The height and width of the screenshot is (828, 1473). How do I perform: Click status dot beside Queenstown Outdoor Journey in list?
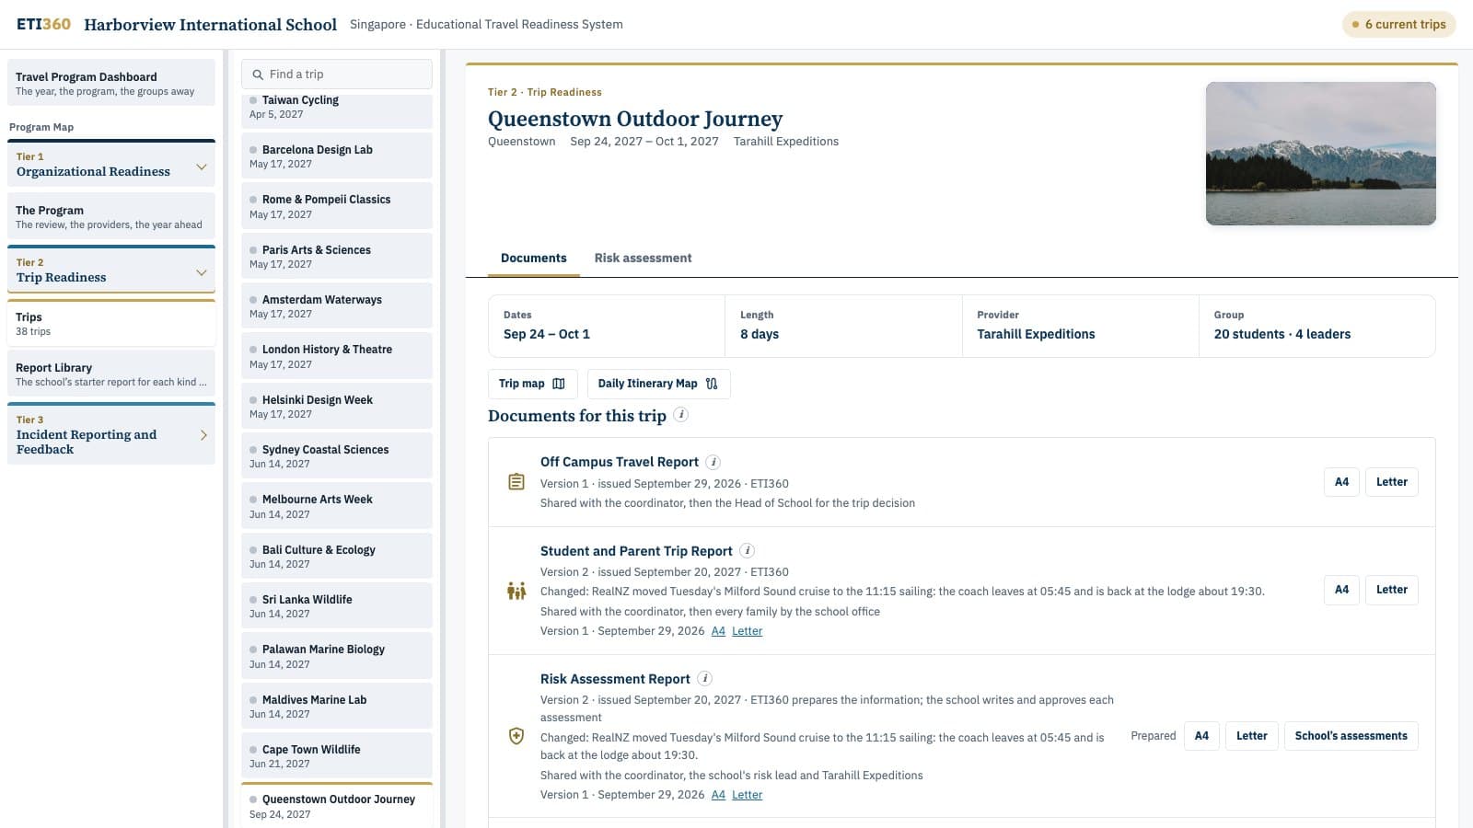253,799
